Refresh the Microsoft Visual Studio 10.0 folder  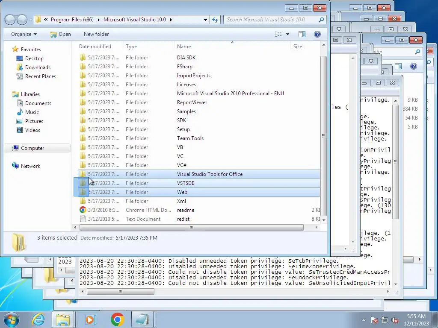(215, 20)
